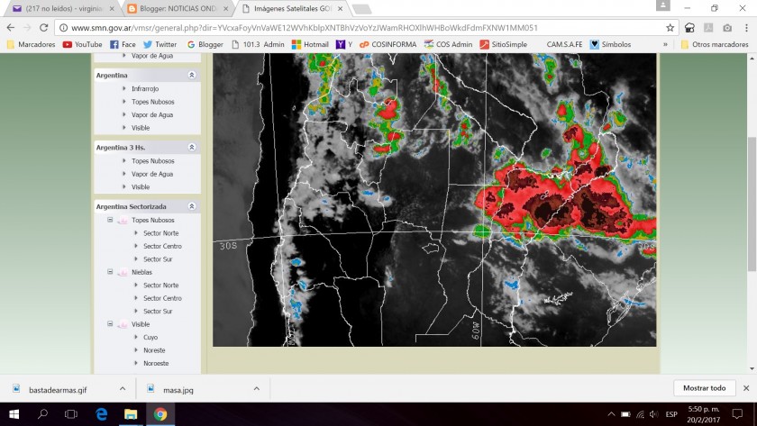The image size is (757, 426).
Task: Collapse the Argentina Sectorizada section
Action: [191, 206]
